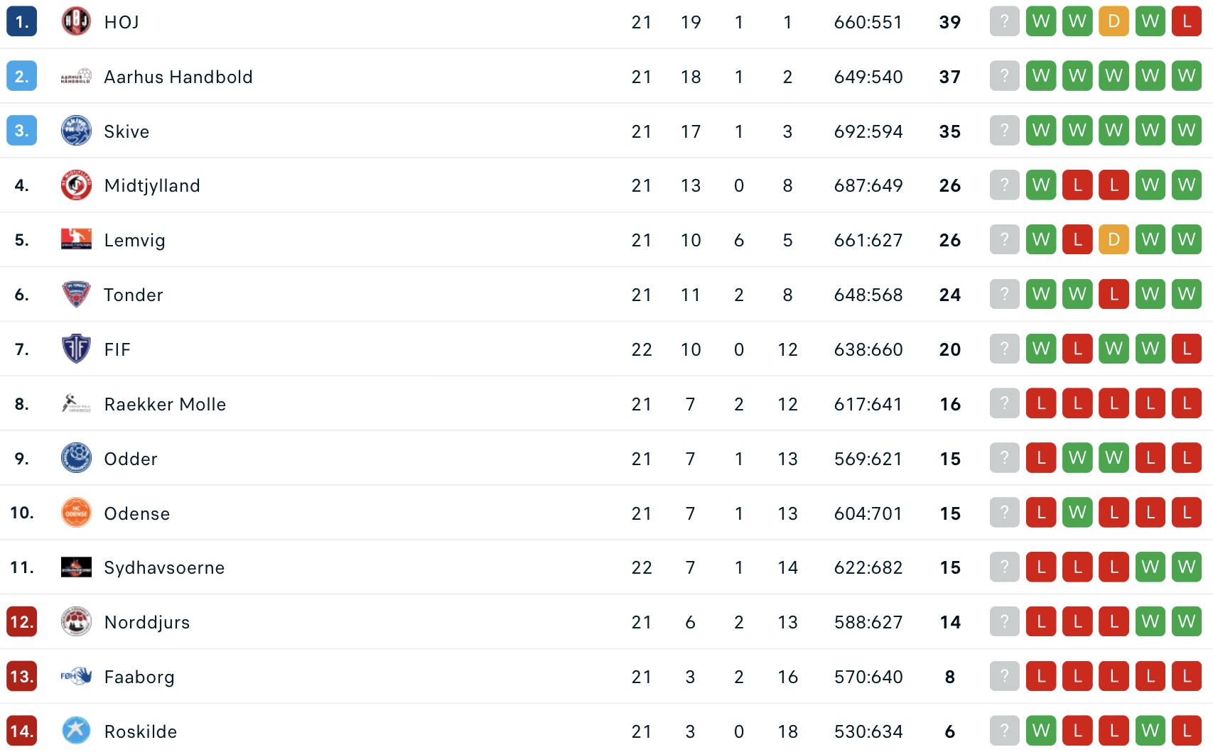Click the FIF club emblem
This screenshot has height=752, width=1213.
[76, 349]
